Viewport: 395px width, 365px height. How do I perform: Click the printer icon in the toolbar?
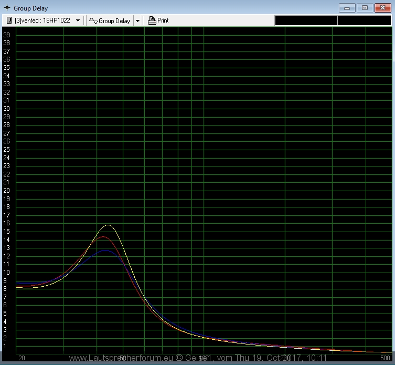click(x=152, y=20)
